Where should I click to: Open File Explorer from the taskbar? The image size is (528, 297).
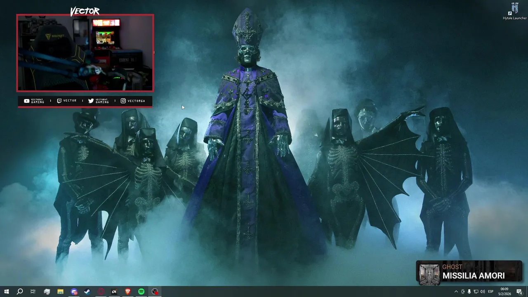(60, 292)
